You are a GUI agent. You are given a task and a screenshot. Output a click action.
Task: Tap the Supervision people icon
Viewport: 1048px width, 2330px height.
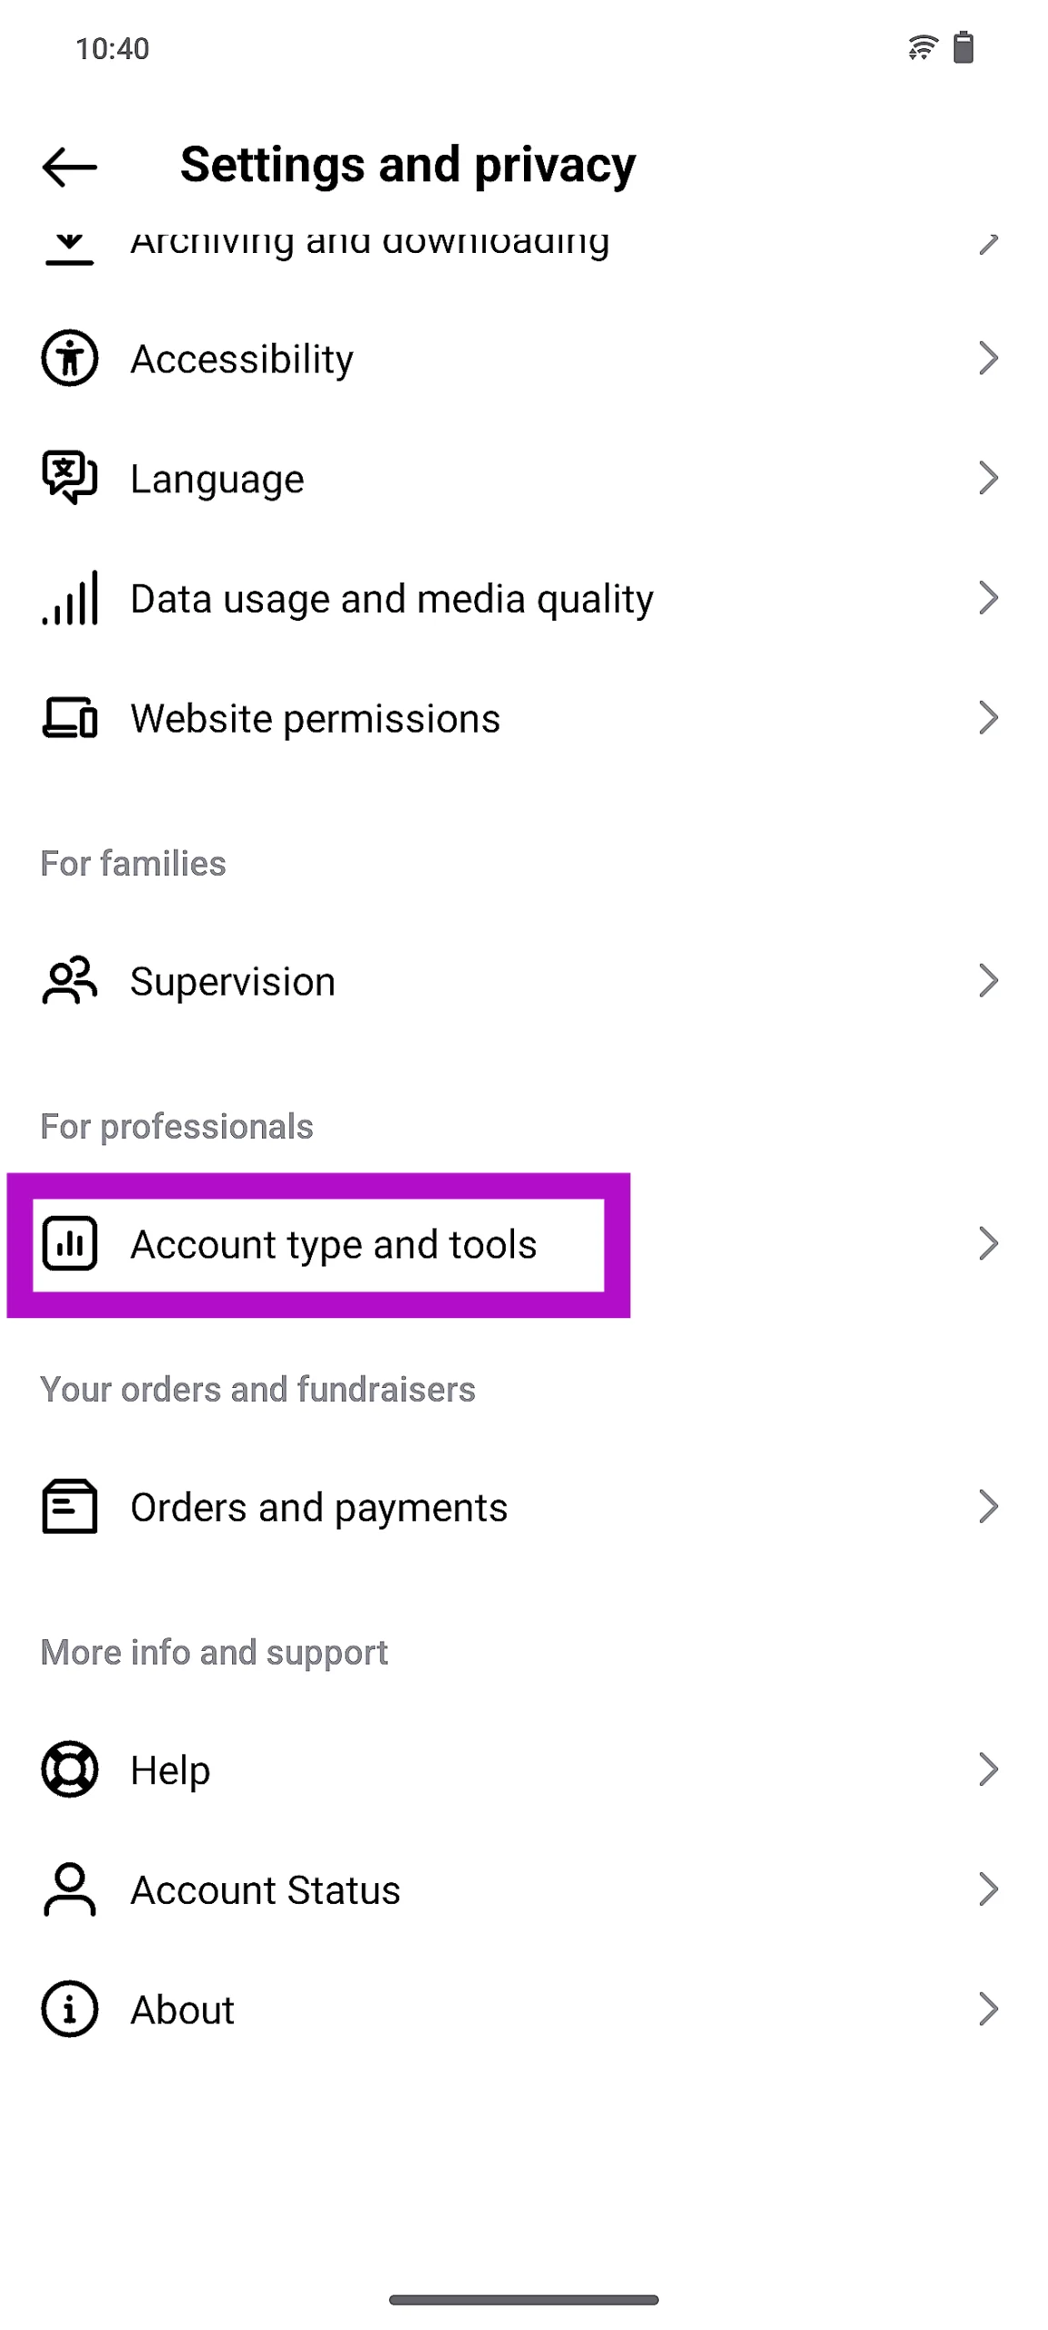69,981
